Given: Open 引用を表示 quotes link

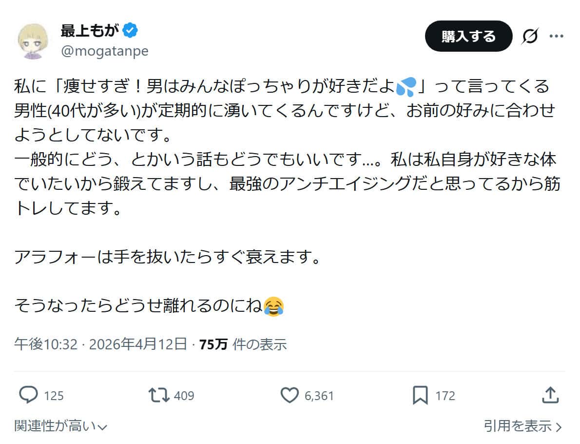Looking at the screenshot, I should pyautogui.click(x=522, y=426).
